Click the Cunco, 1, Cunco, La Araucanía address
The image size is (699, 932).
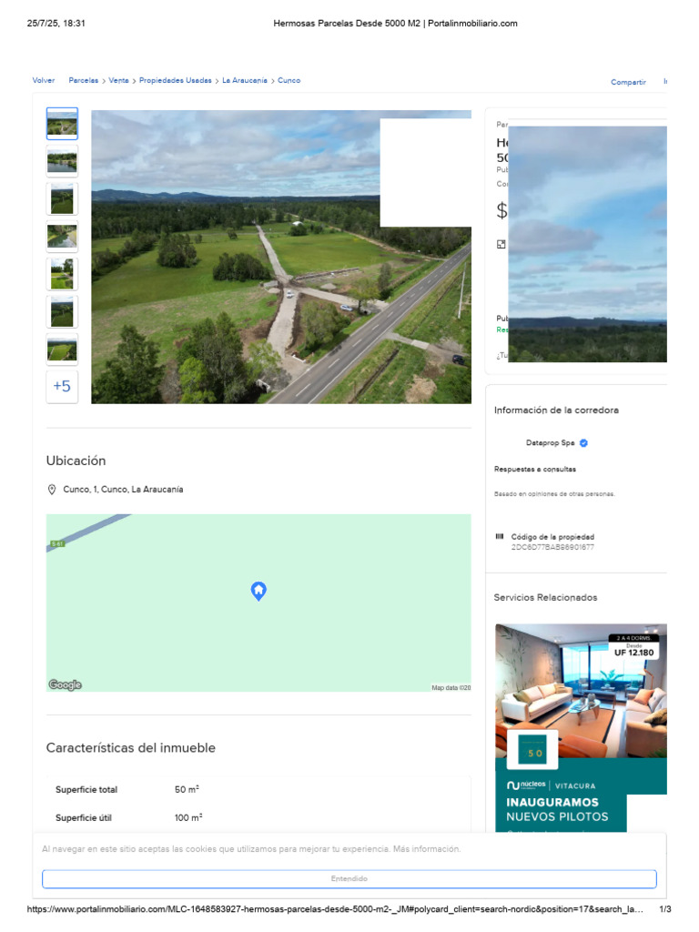tap(123, 489)
